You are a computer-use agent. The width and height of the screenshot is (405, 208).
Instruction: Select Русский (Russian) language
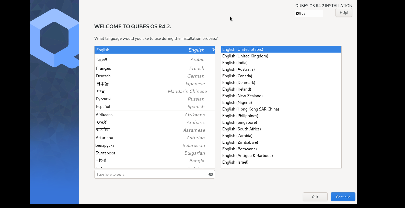pyautogui.click(x=155, y=99)
